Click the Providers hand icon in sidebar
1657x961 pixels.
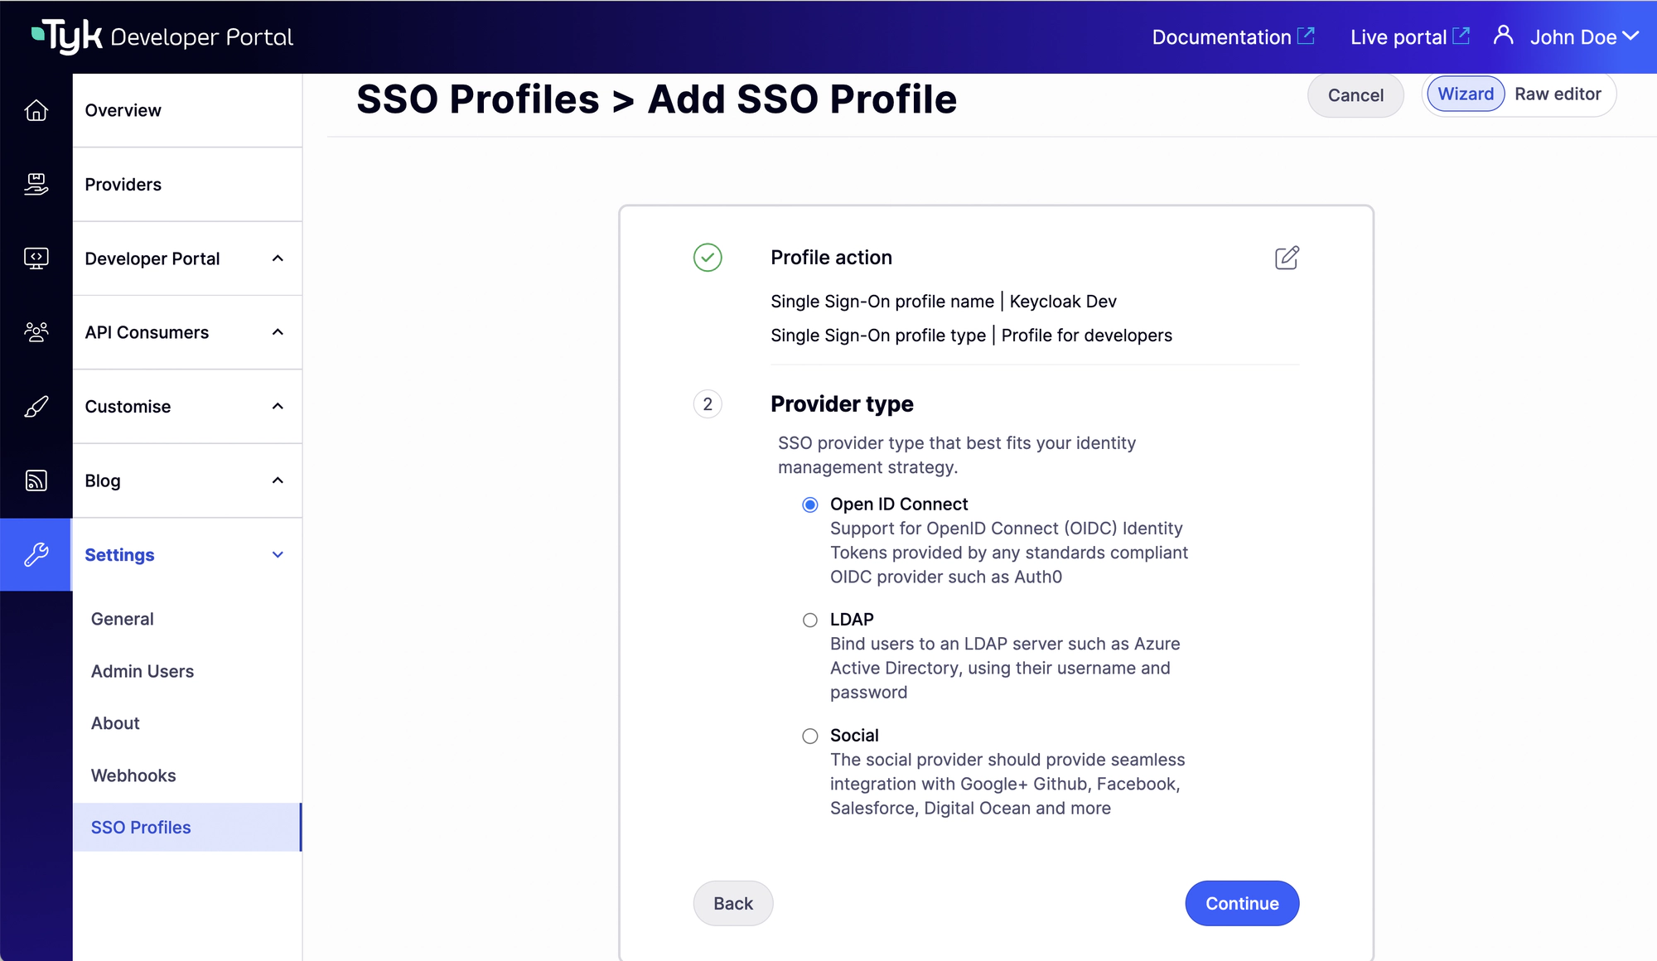[36, 184]
